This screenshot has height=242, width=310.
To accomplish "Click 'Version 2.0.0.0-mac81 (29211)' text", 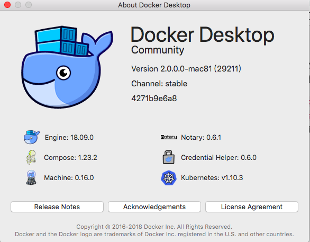I will click(186, 69).
